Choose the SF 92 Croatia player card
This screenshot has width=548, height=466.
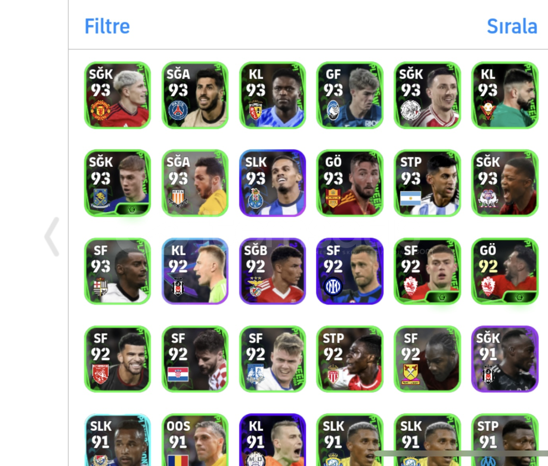(x=195, y=359)
